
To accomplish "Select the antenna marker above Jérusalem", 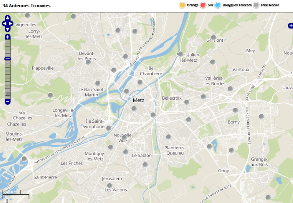I will [x=110, y=185].
